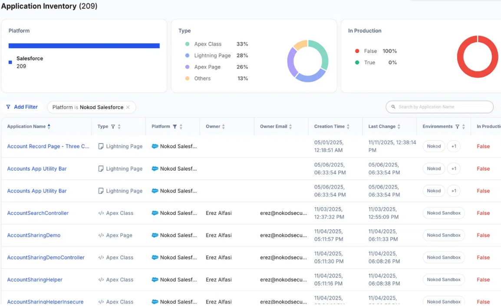Sort by Creation Time column arrows
Viewport: 501px width, 308px height.
tap(348, 127)
